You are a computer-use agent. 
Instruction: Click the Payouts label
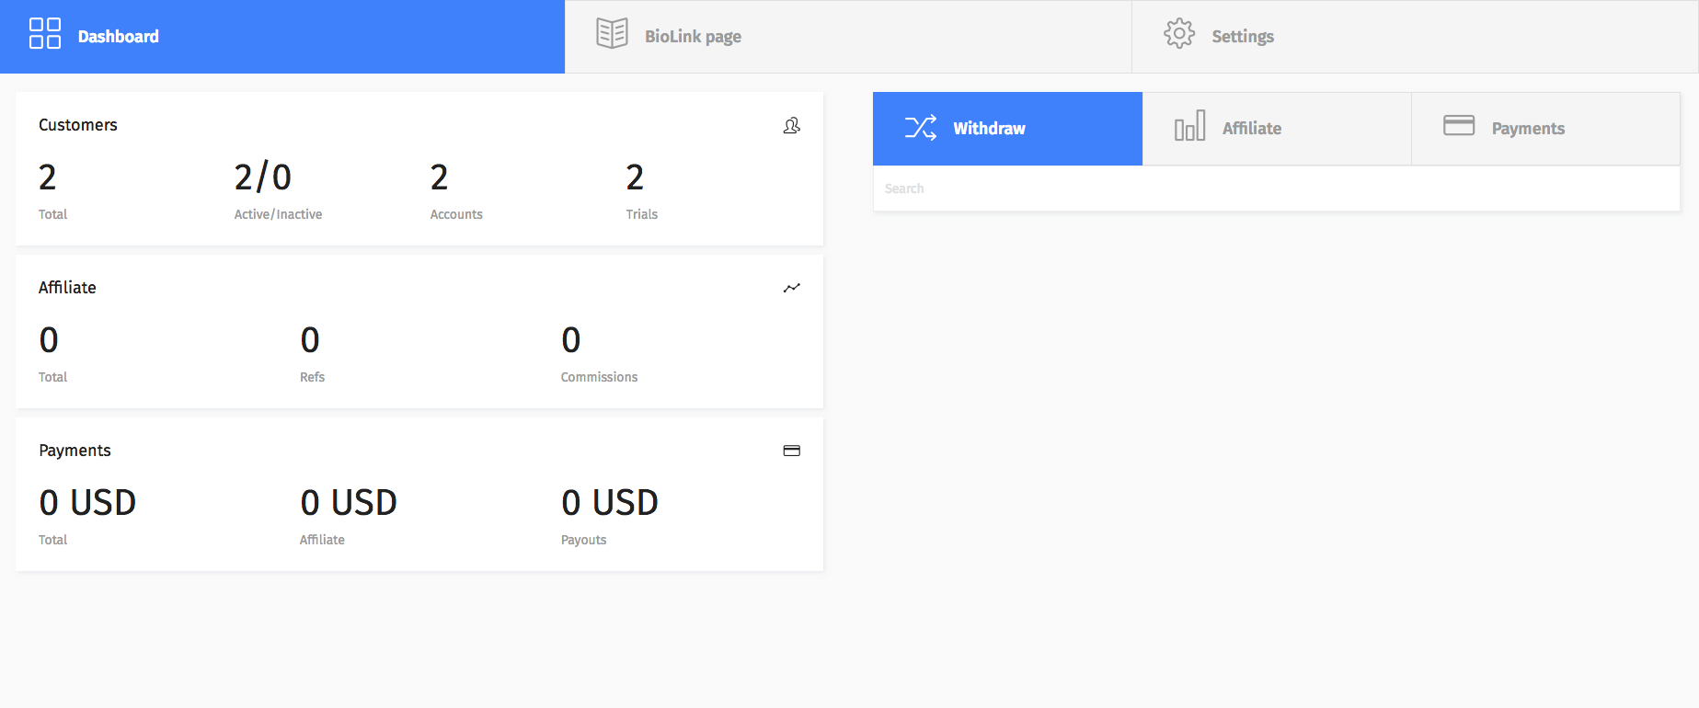[x=583, y=540]
